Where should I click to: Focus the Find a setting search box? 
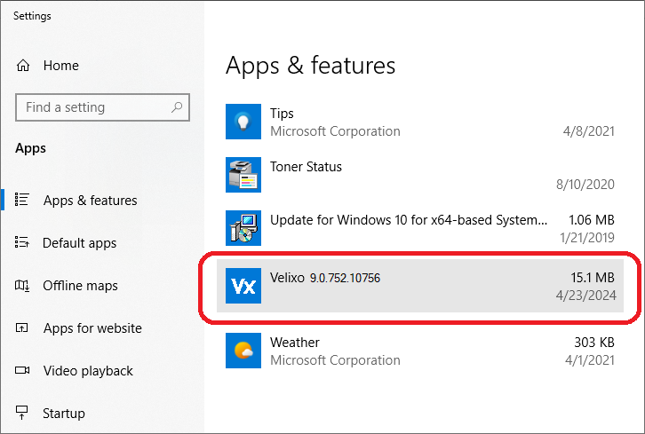(x=102, y=107)
